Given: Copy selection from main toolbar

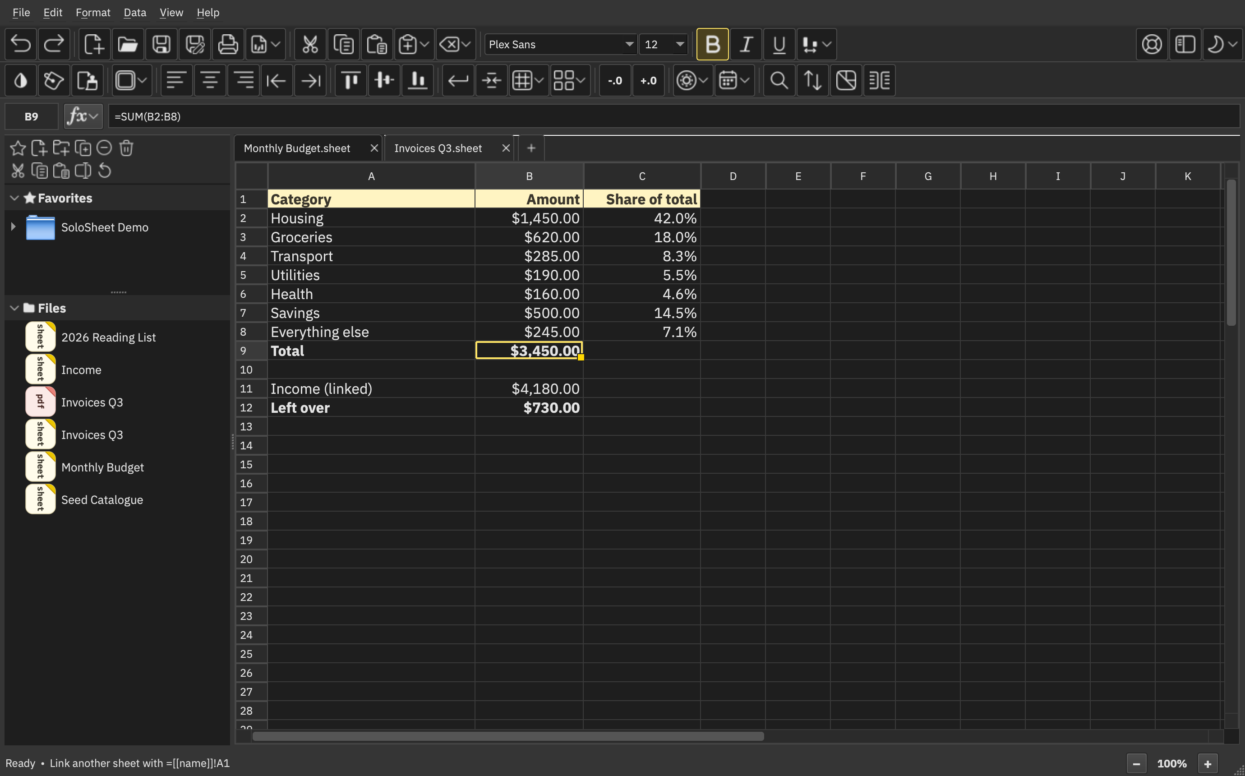Looking at the screenshot, I should (343, 44).
